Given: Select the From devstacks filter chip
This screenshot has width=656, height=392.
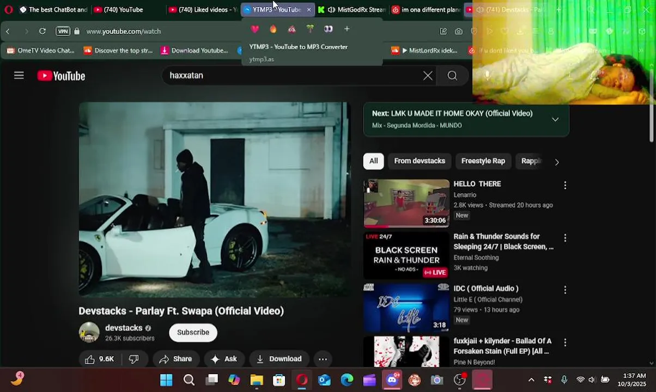Looking at the screenshot, I should [420, 161].
